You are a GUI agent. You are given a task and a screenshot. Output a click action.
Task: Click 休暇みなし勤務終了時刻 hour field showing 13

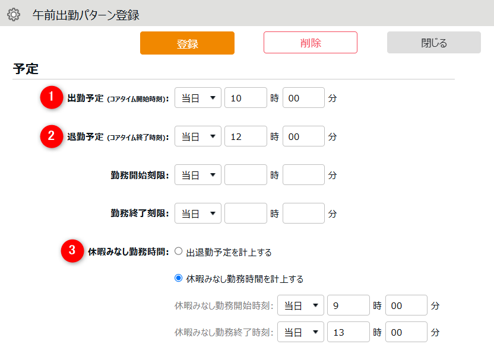click(348, 332)
